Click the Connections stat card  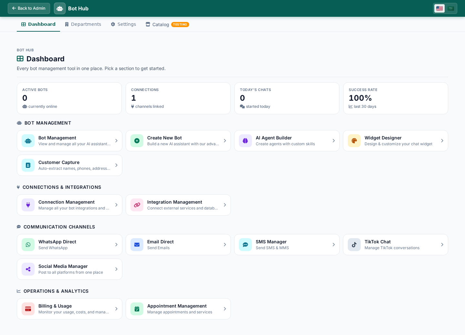point(178,98)
